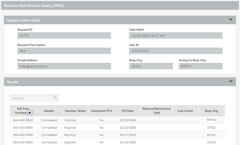Image resolution: width=240 pixels, height=145 pixels.
Task: Click Eff Date 06/17/2015
Action: coord(128,135)
